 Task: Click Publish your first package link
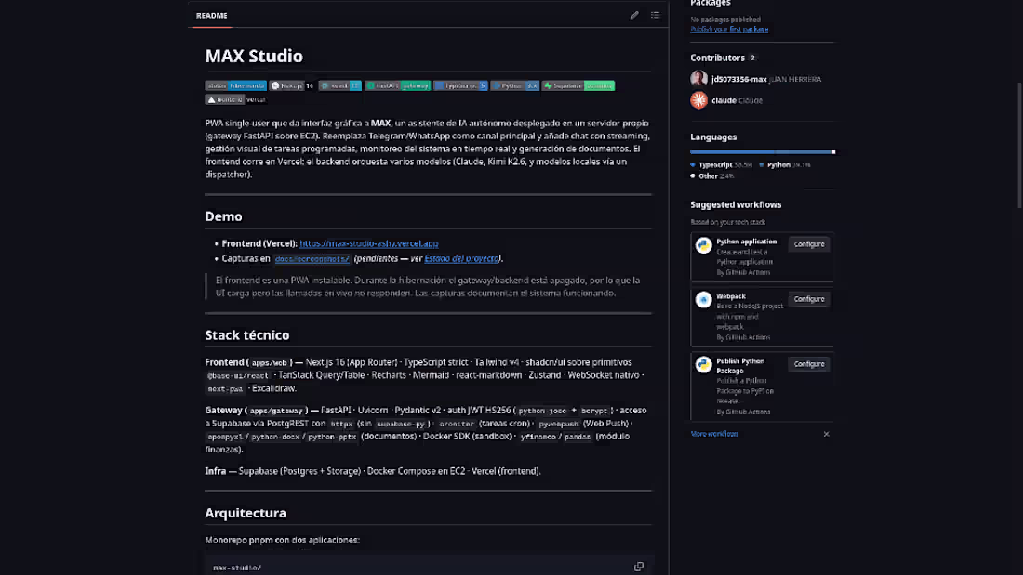pos(729,30)
